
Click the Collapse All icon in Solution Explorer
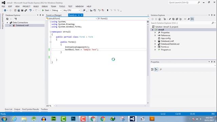[x=177, y=19]
